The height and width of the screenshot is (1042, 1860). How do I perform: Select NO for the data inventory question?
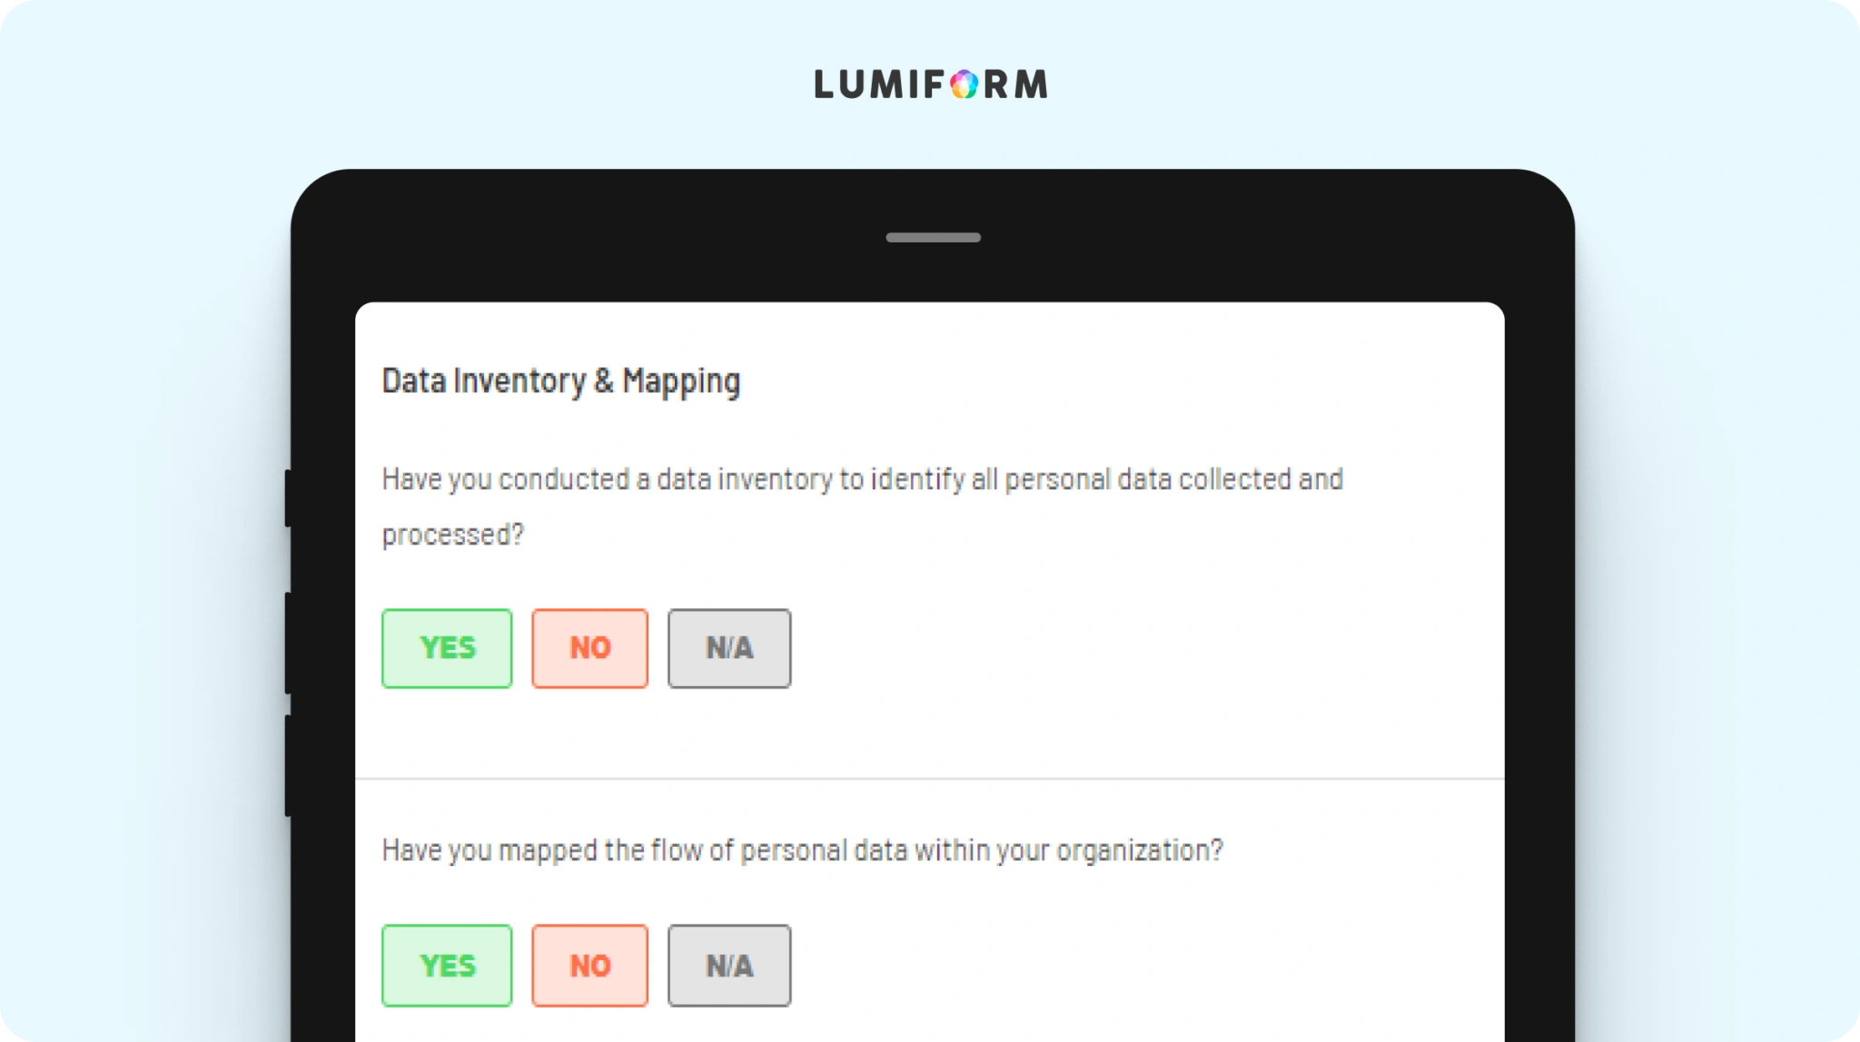click(x=590, y=648)
